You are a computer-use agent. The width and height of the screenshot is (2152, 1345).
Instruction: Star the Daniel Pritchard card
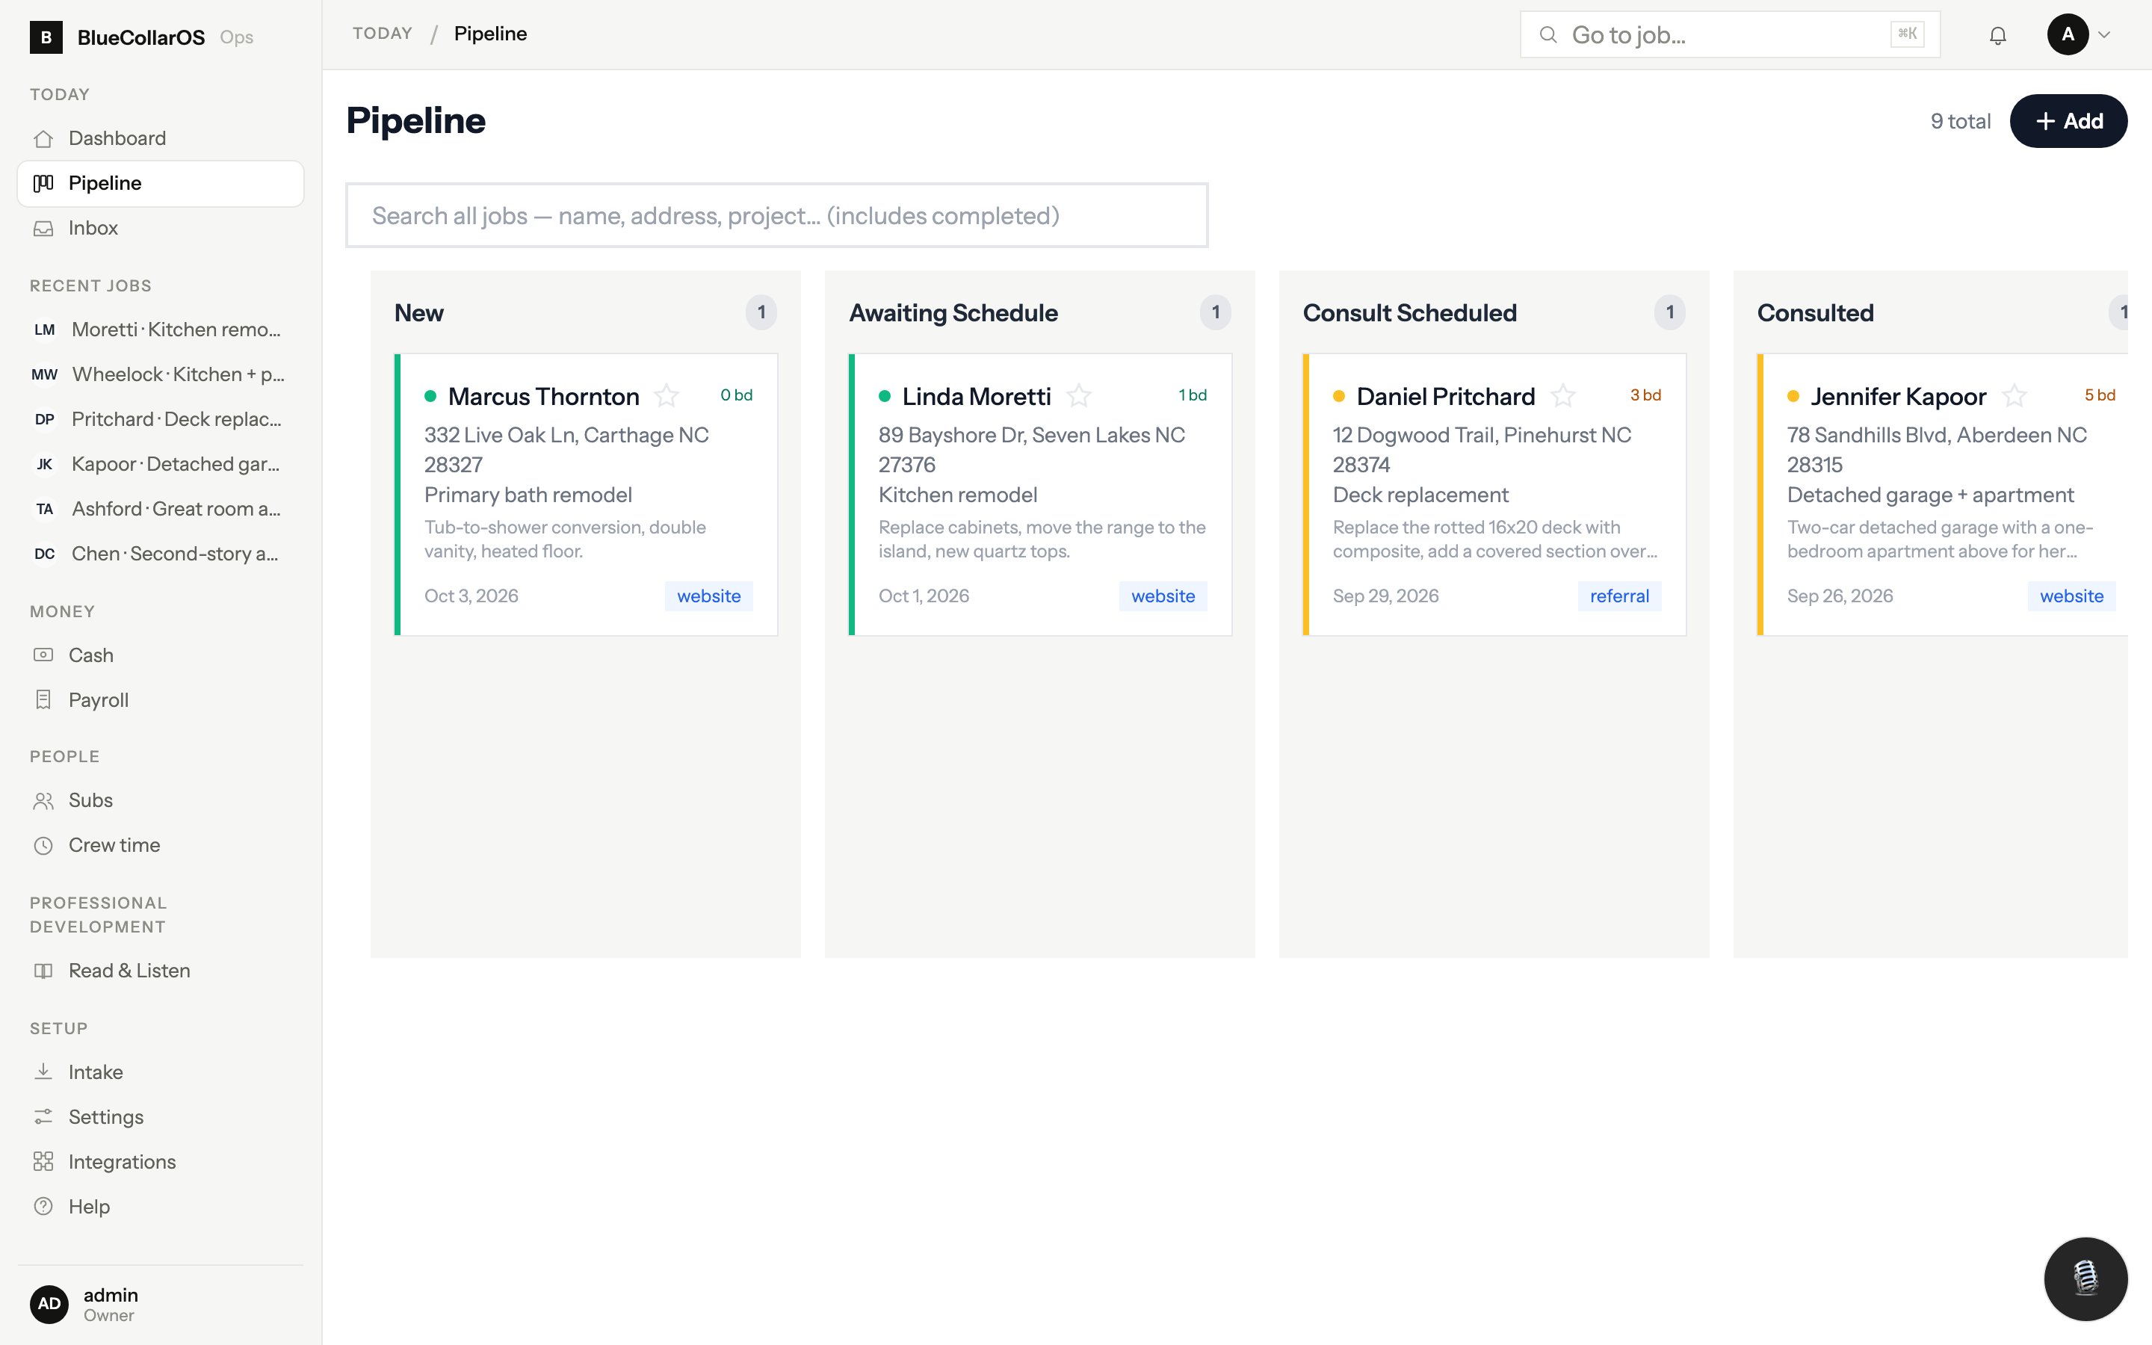click(1562, 395)
